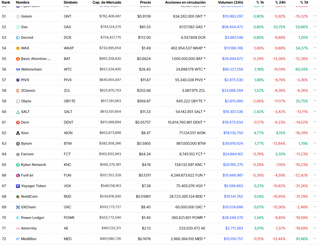
Task: Click the SALT triangle logo icon
Action: coord(18,112)
